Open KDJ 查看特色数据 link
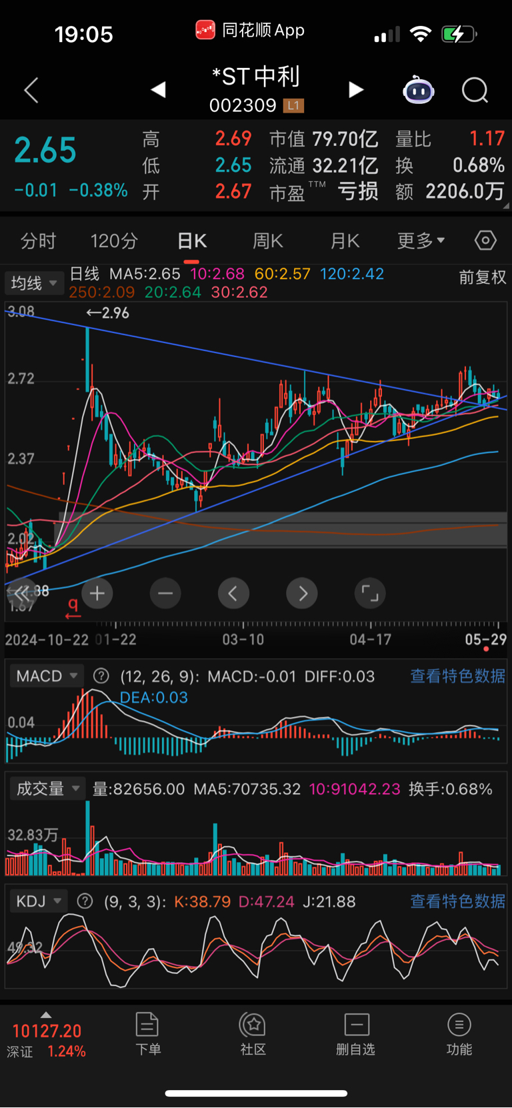The width and height of the screenshot is (512, 1108). click(x=458, y=901)
